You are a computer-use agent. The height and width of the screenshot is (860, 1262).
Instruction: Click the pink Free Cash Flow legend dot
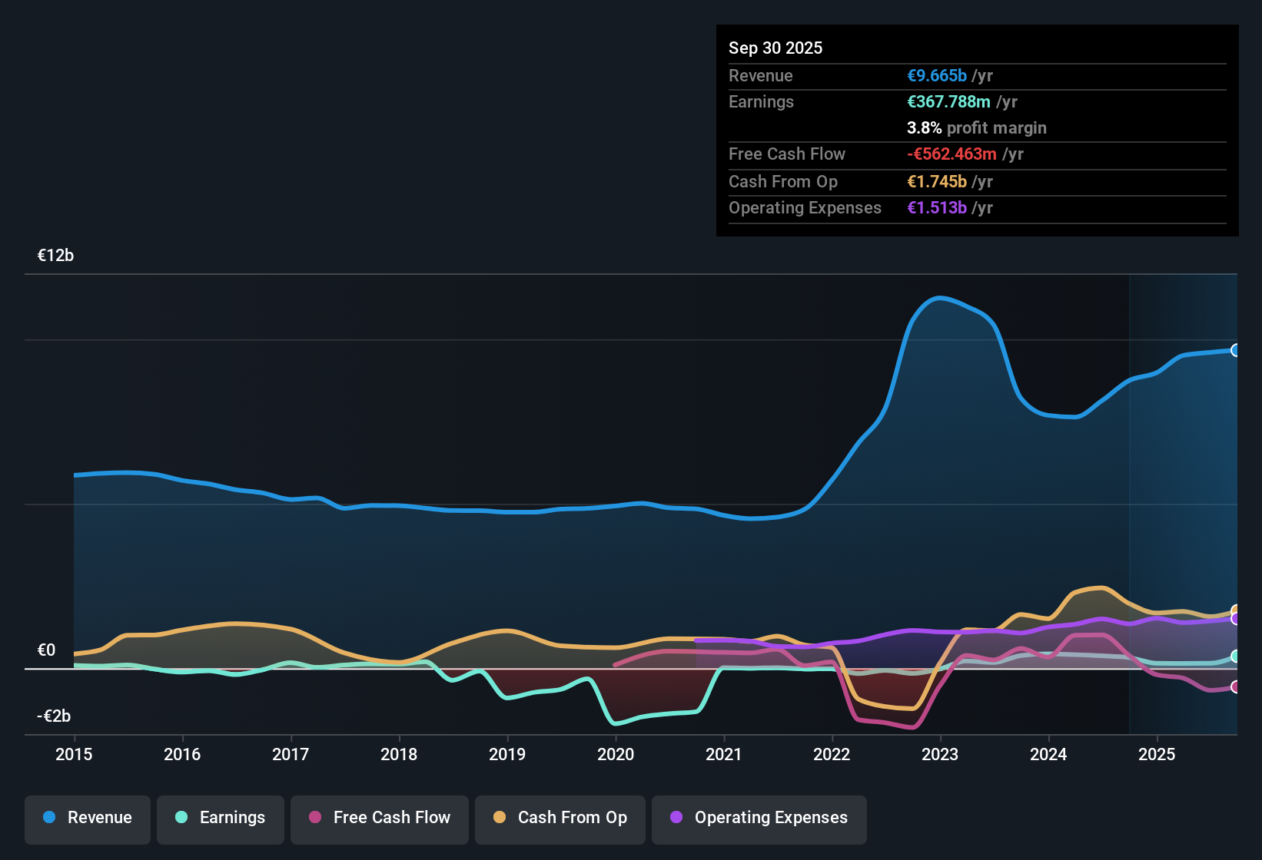coord(314,818)
